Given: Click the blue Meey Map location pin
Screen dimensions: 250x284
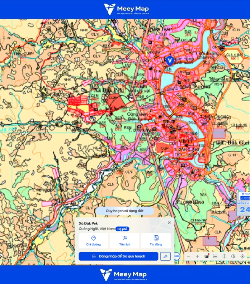Looking at the screenshot, I should [170, 61].
